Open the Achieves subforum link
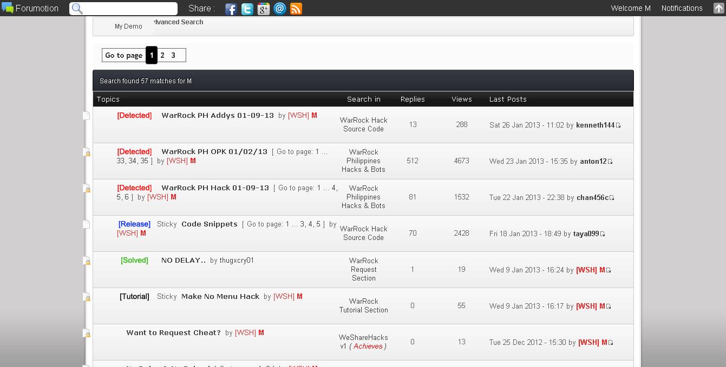Viewport: 726px width, 367px height. [368, 346]
